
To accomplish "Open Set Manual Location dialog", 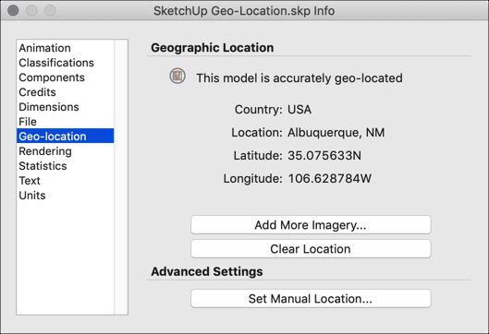I will point(311,299).
